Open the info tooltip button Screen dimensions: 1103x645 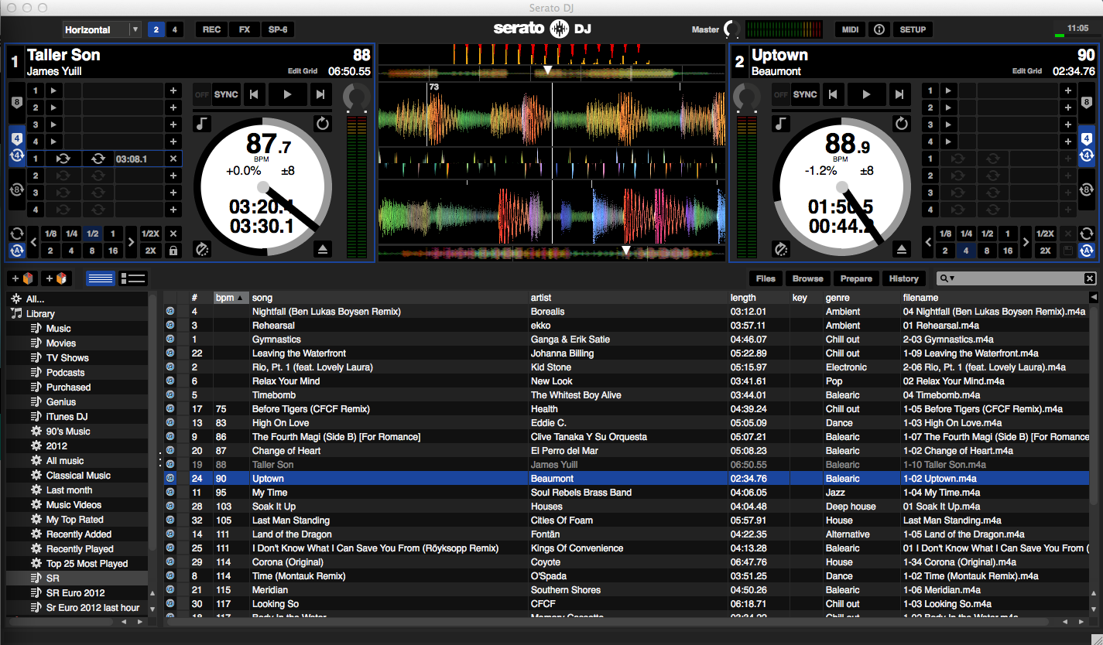(879, 29)
